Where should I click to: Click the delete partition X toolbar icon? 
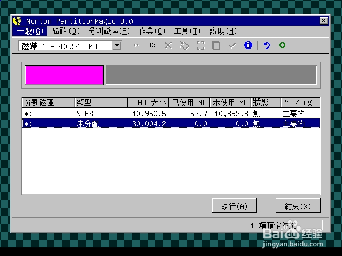168,45
